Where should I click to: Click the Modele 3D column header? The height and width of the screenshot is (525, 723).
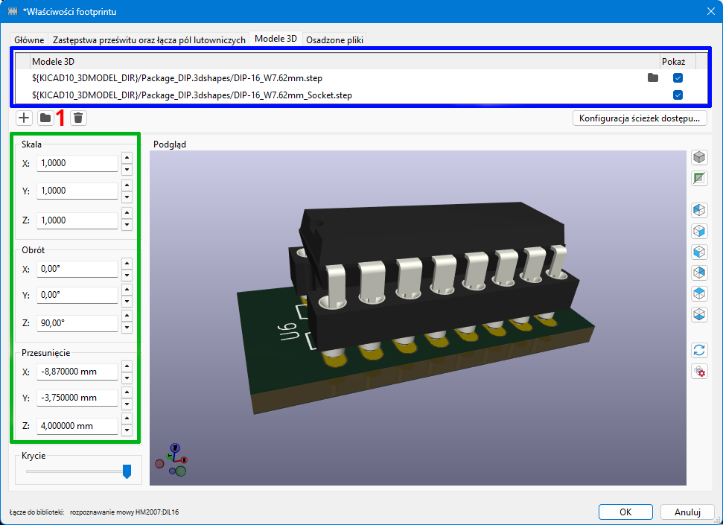click(345, 61)
